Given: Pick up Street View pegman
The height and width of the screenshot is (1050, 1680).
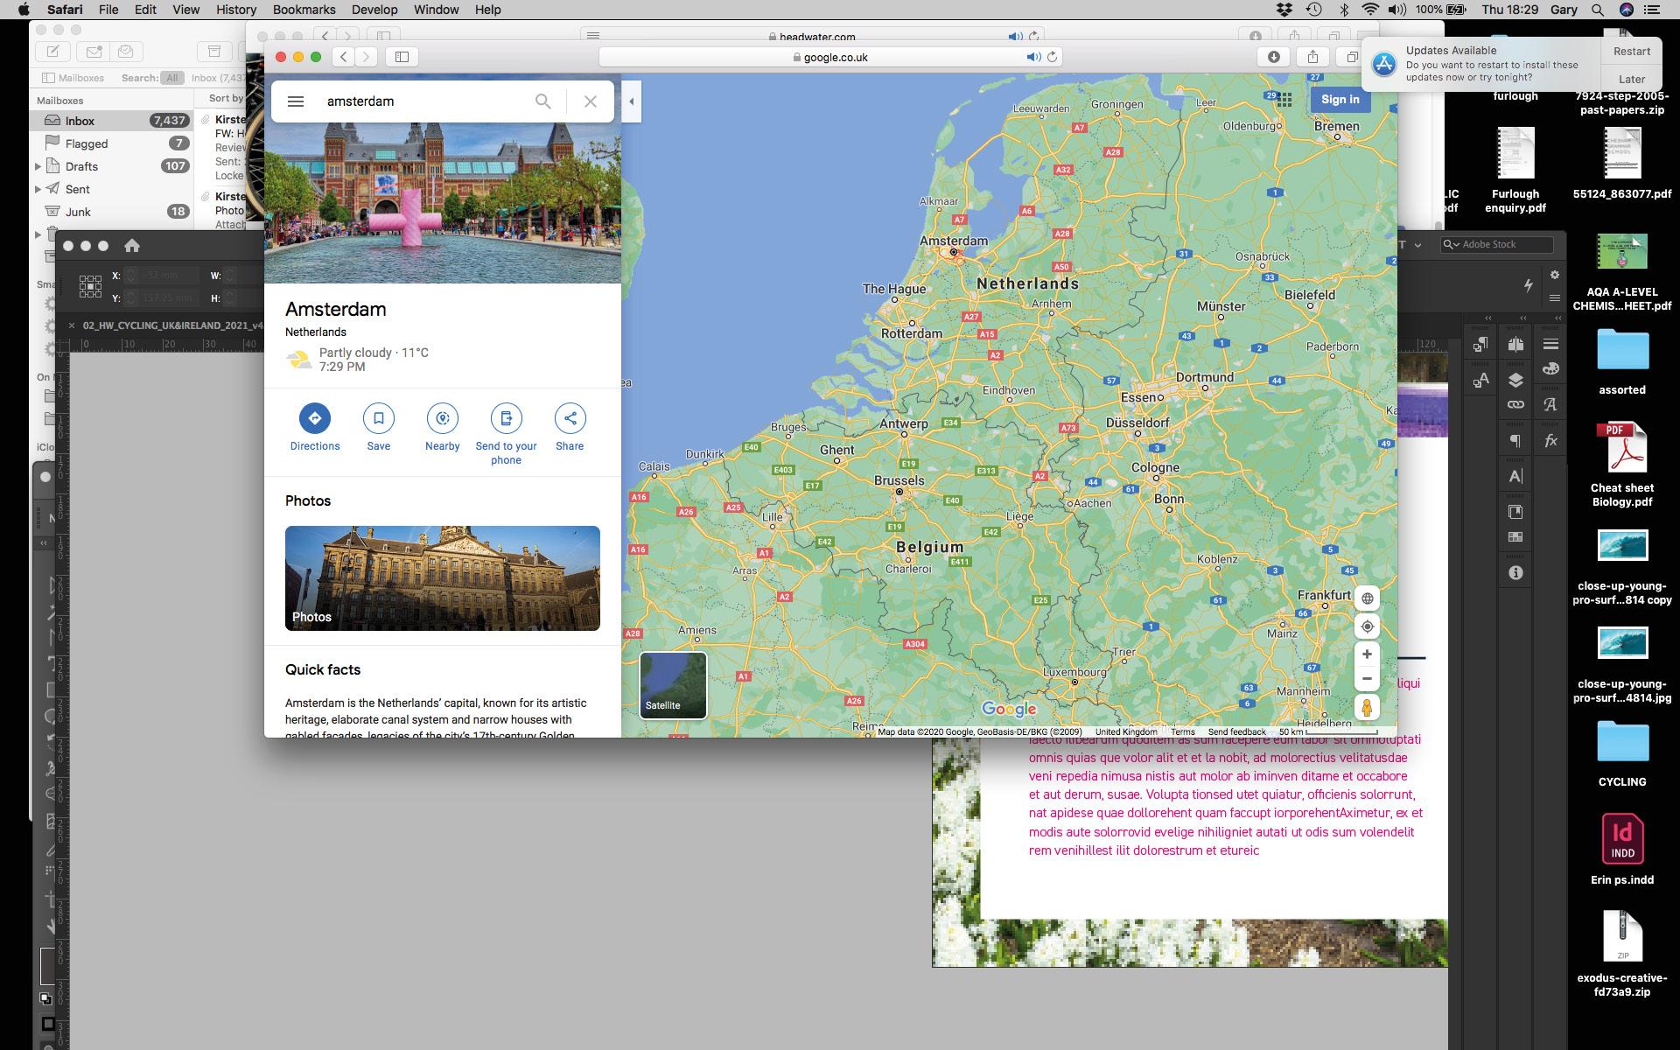Looking at the screenshot, I should point(1367,708).
